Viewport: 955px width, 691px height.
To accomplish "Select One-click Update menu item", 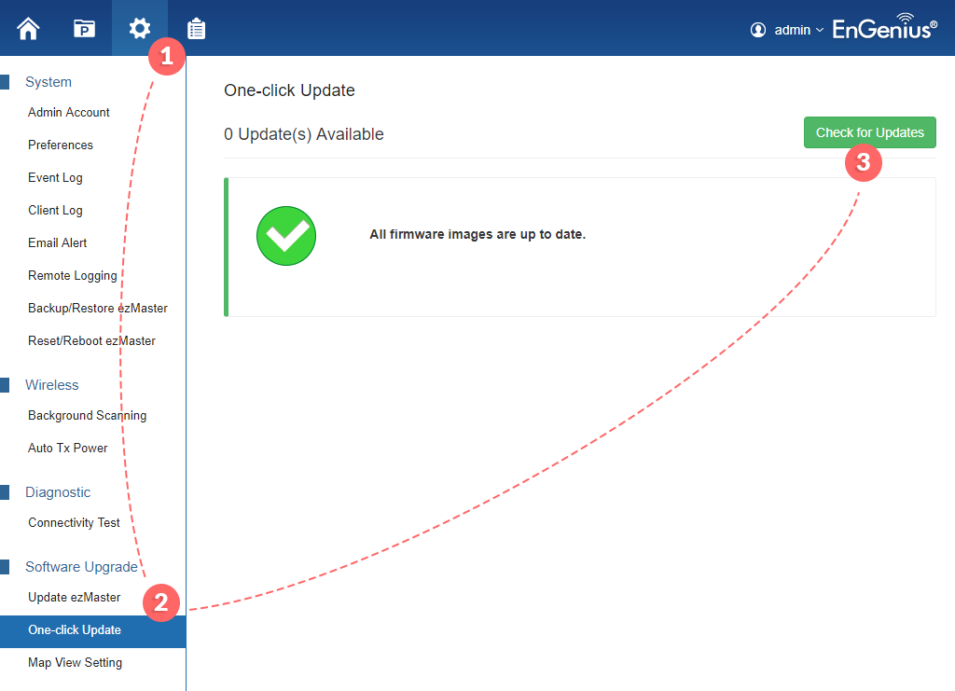I will [x=92, y=631].
